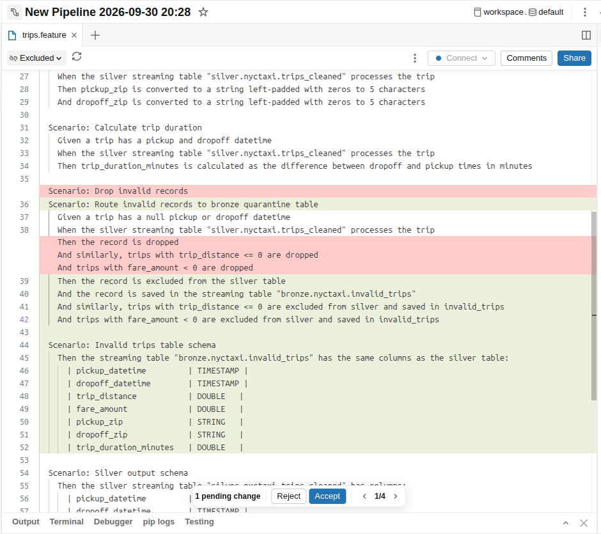Open the Excluded dropdown
This screenshot has height=534, width=601.
tap(36, 58)
